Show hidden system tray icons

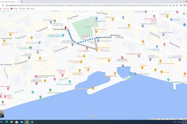(172, 122)
